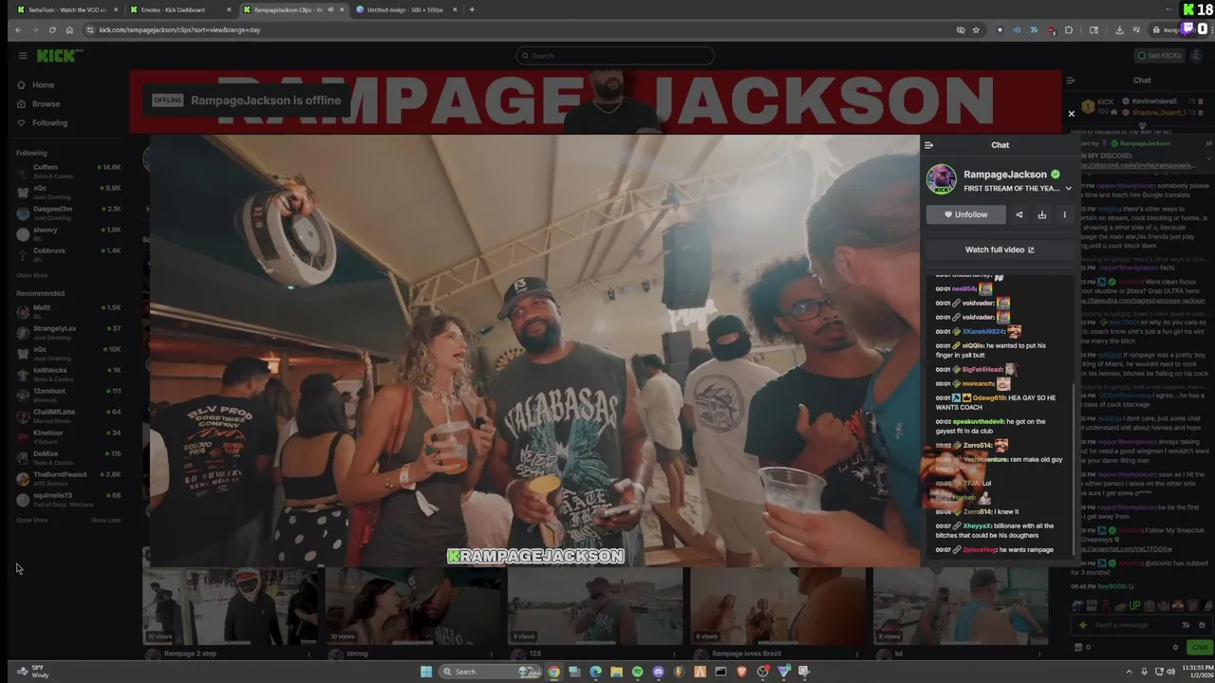Click the Unfollow button
The image size is (1215, 683).
(x=965, y=215)
